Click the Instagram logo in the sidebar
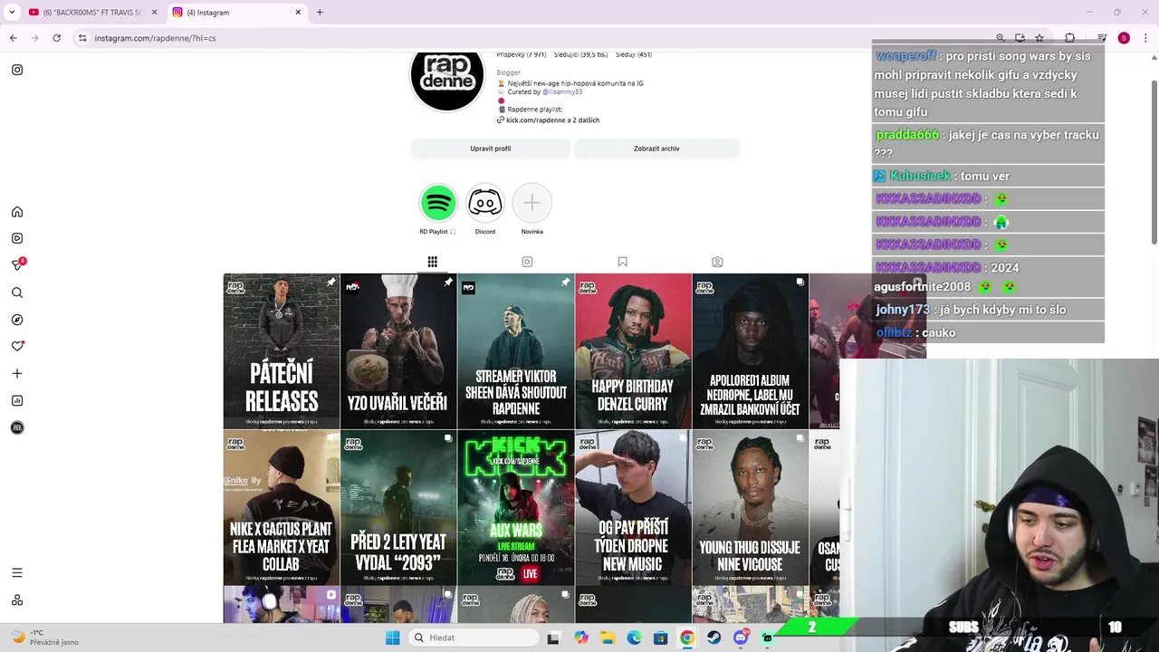The image size is (1159, 652). click(17, 70)
